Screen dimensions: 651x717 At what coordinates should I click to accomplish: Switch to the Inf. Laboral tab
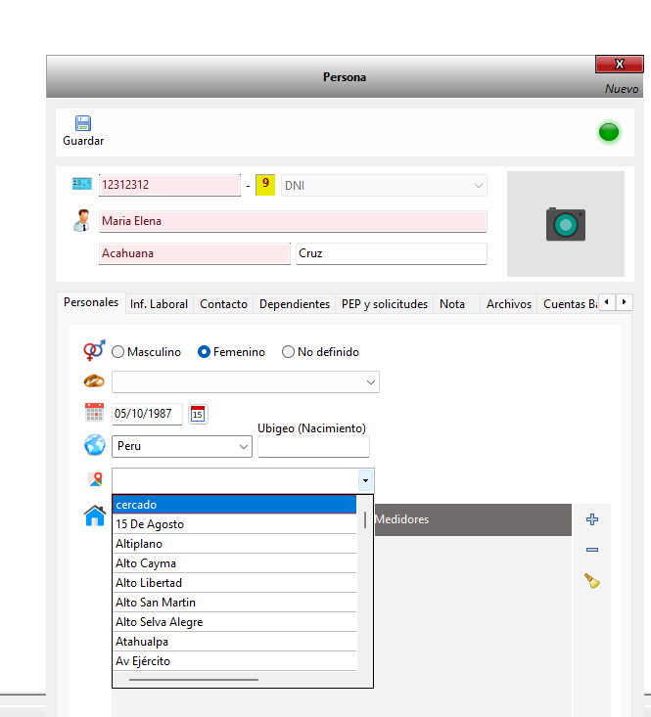[x=159, y=304]
